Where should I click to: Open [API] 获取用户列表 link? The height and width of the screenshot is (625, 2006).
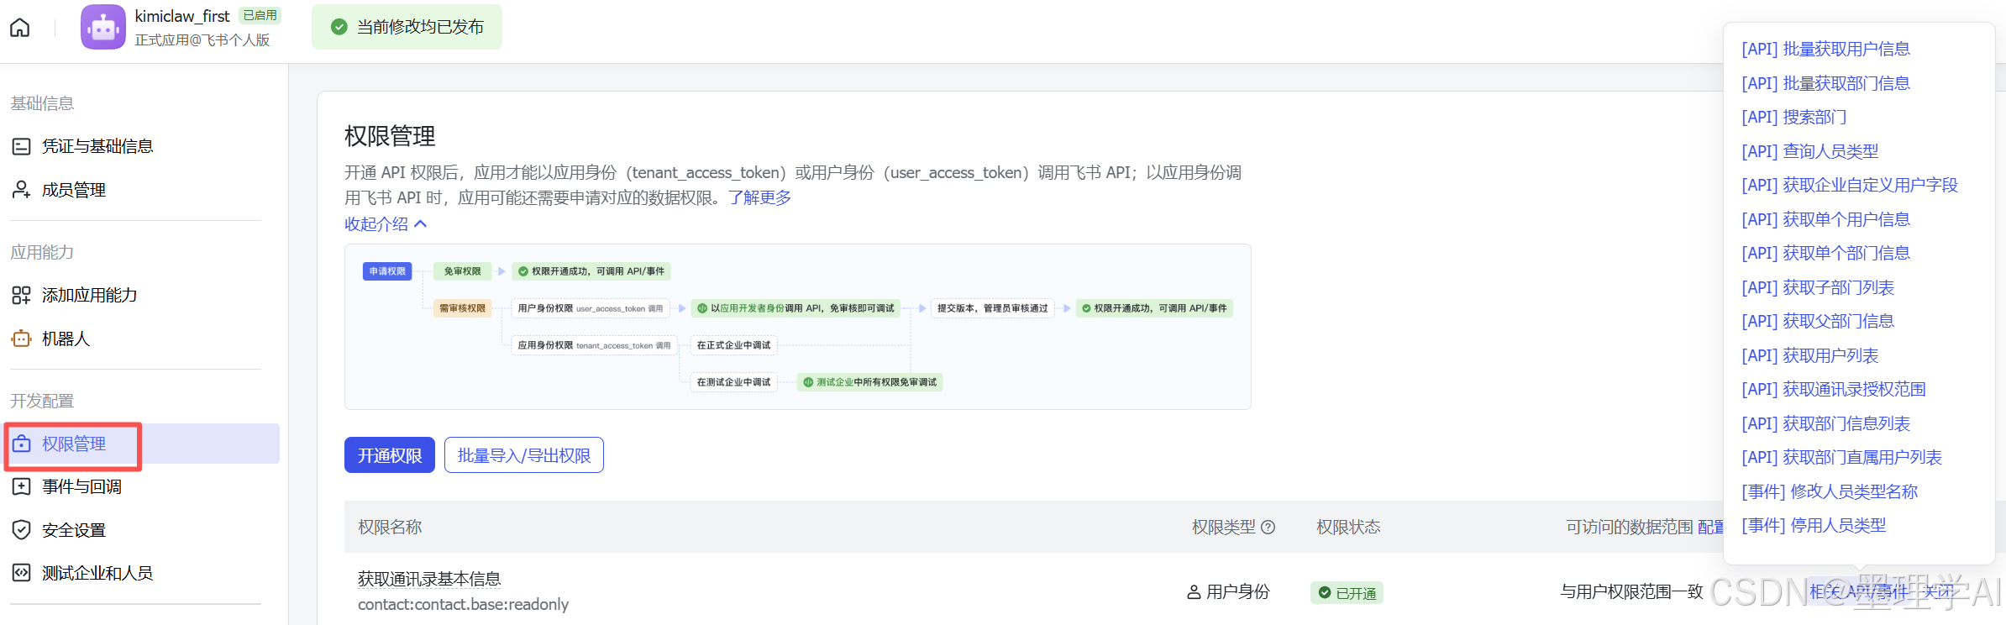pos(1810,355)
